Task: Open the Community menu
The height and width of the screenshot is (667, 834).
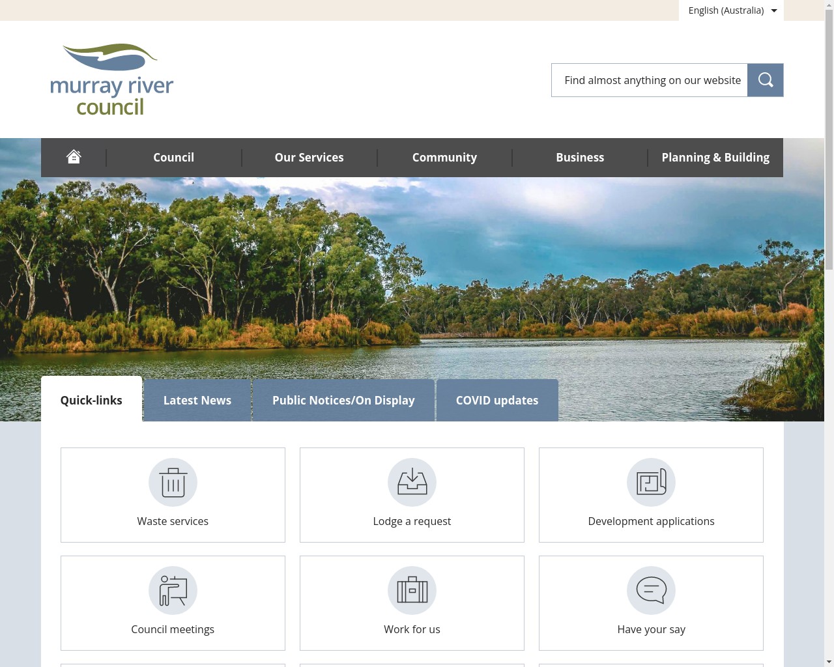Action: 444,157
